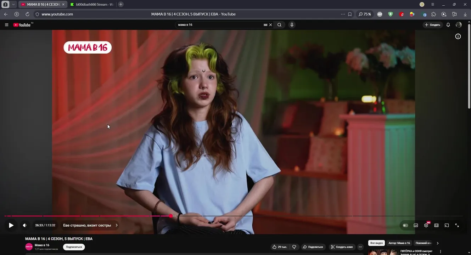This screenshot has height=255, width=471.
Task: Open the puzzle-piece extensions menu
Action: pos(433,14)
